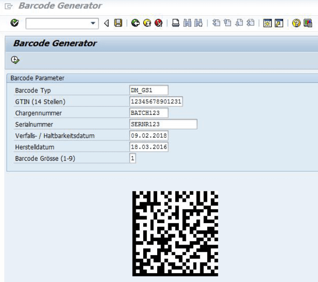Screen dimensions: 318x282
Task: Open the menu icon beside the title
Action: pyautogui.click(x=8, y=6)
